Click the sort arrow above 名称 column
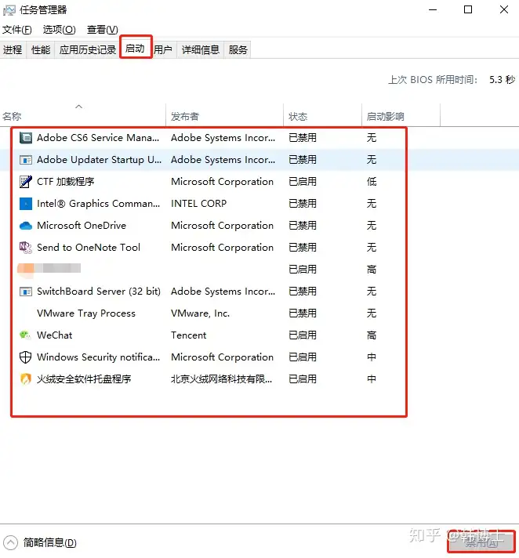The image size is (519, 558). pyautogui.click(x=79, y=107)
